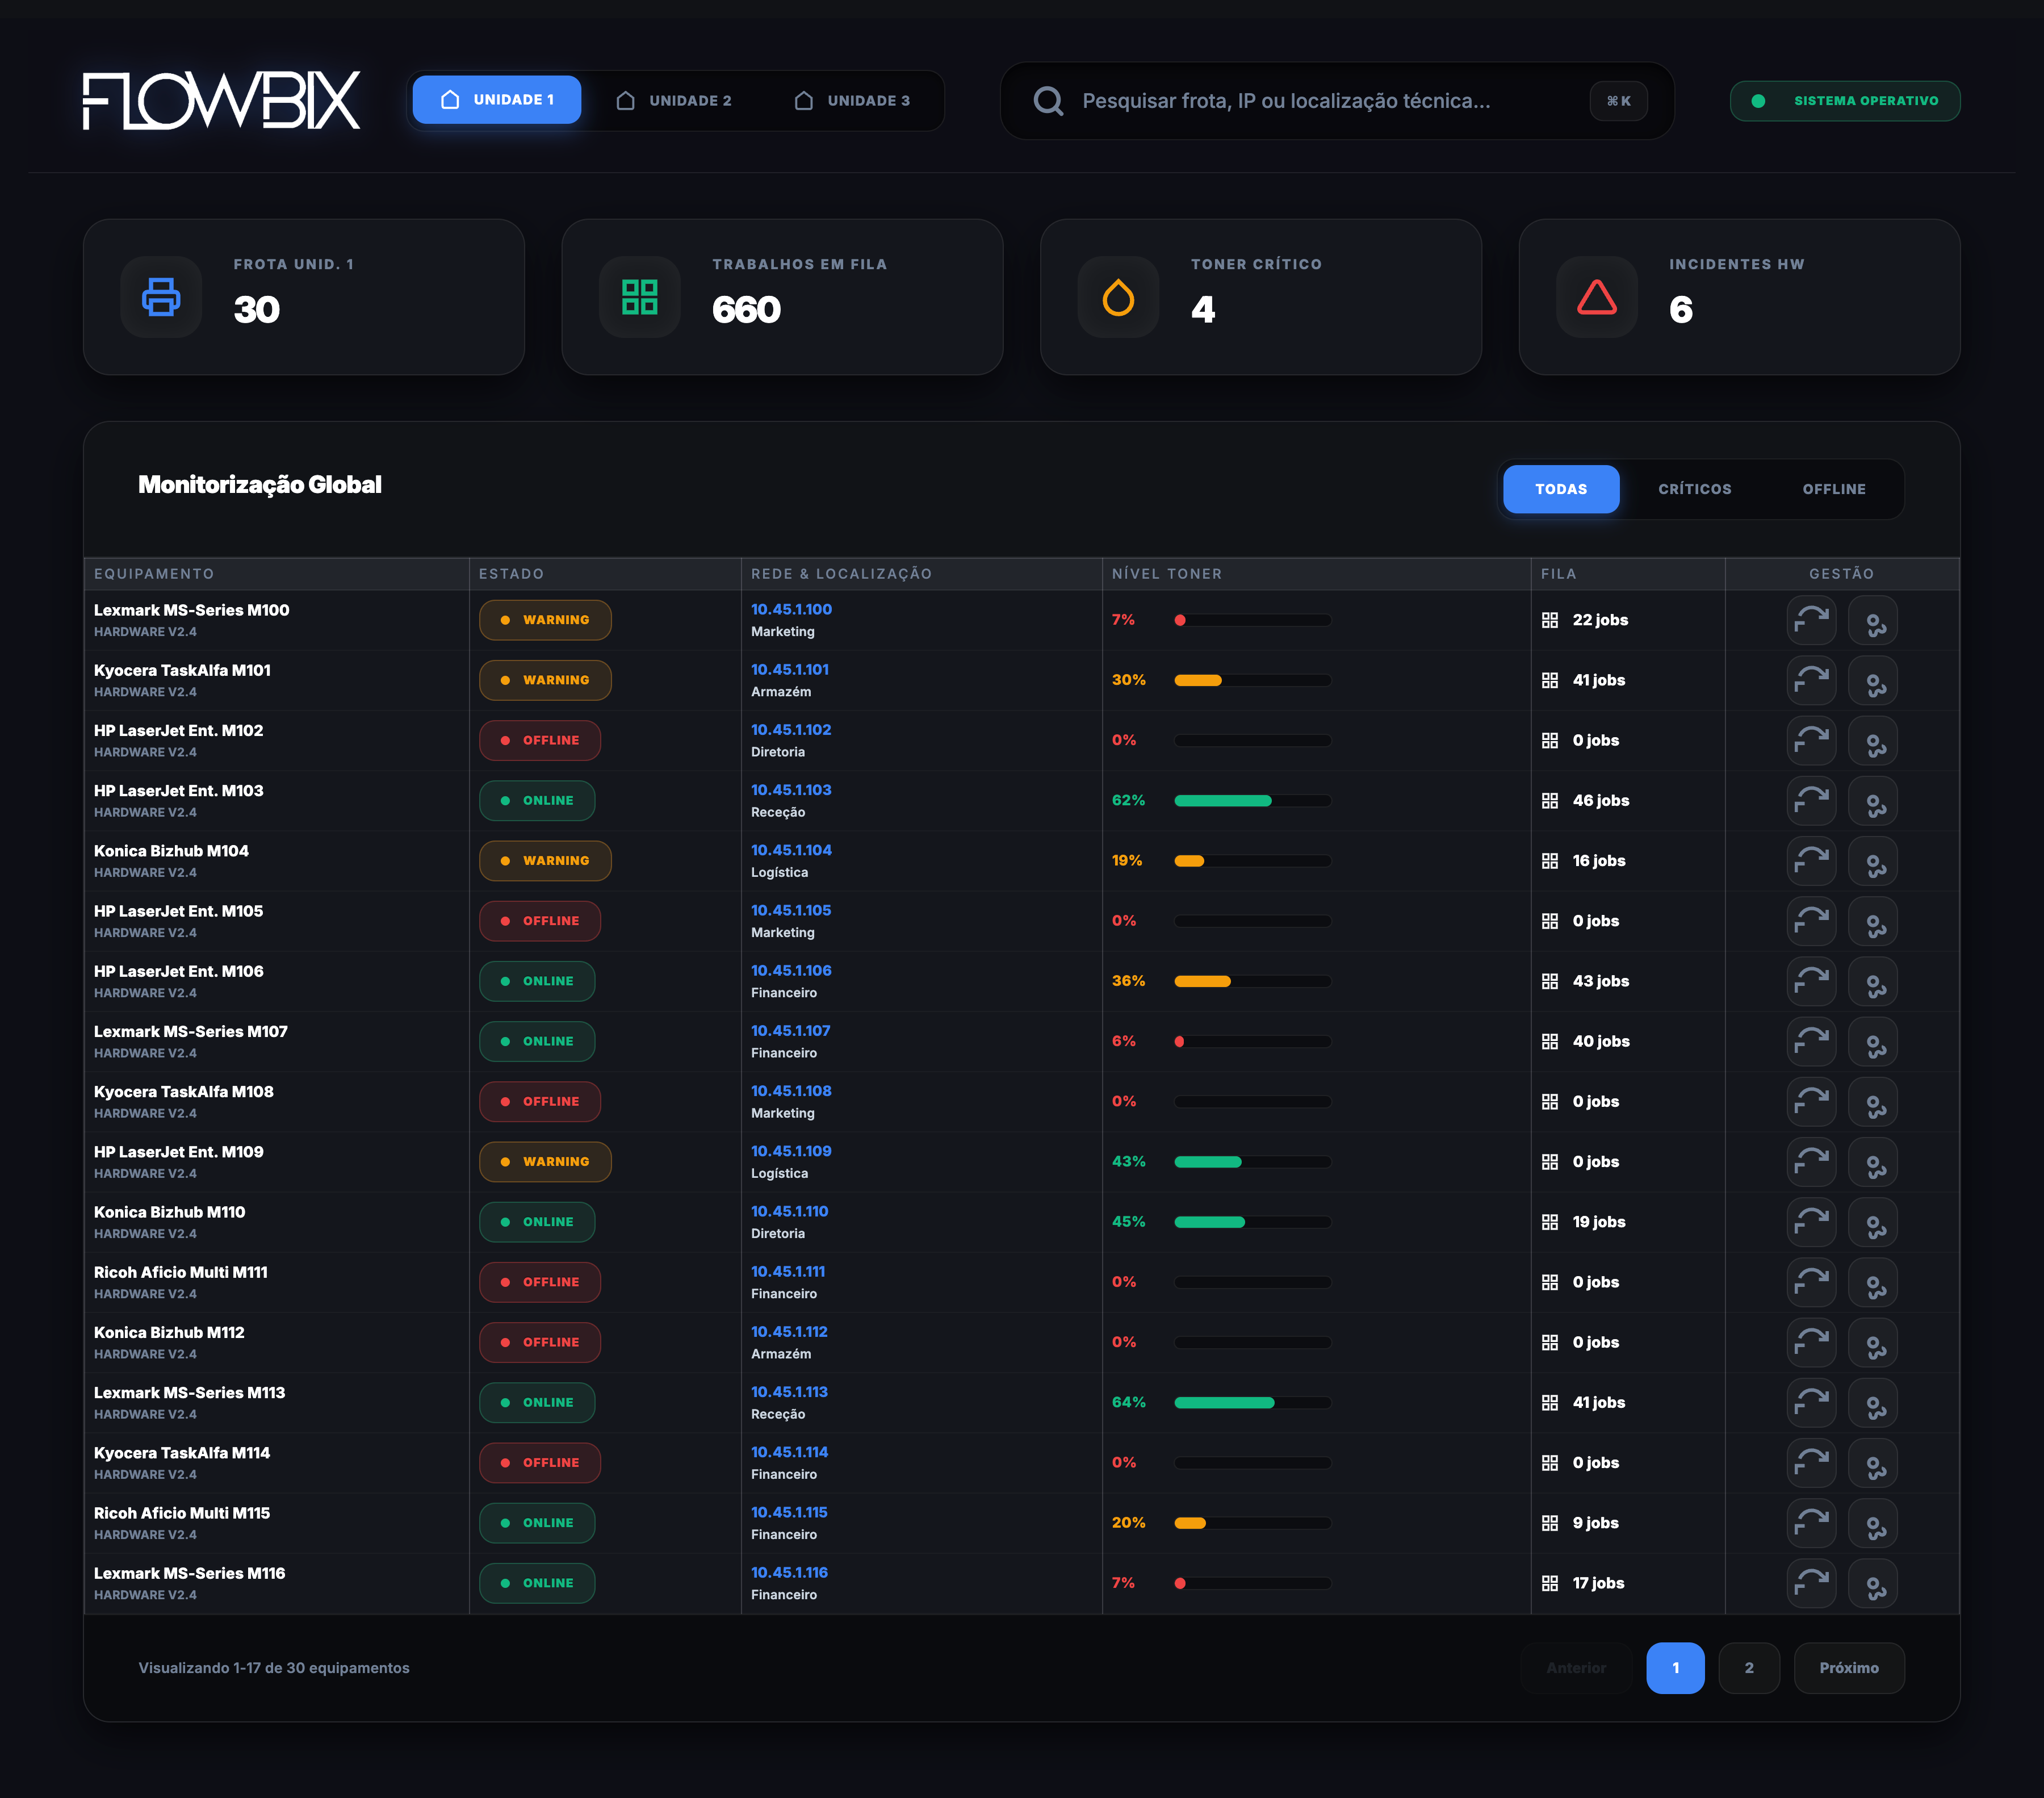Click the triangle icon in Incidentes HW card
This screenshot has height=1798, width=2044.
1596,297
